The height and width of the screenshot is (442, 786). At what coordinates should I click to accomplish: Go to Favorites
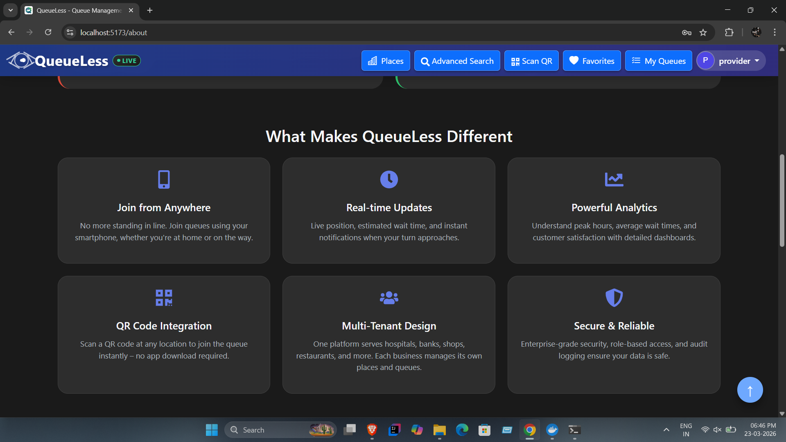tap(592, 61)
